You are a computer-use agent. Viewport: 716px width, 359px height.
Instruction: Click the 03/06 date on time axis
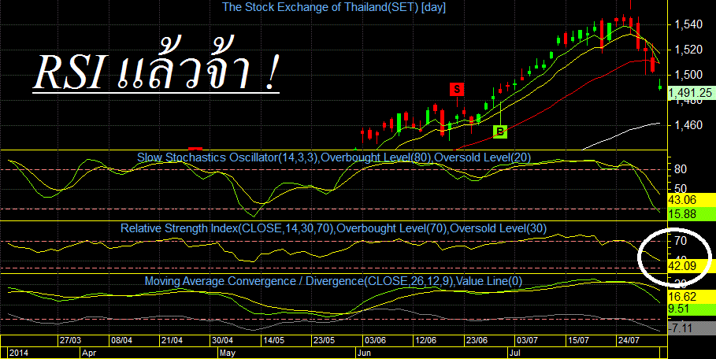point(375,340)
